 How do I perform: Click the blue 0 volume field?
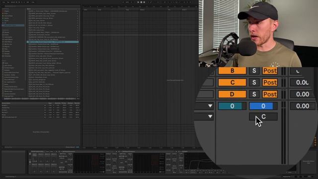pyautogui.click(x=263, y=106)
